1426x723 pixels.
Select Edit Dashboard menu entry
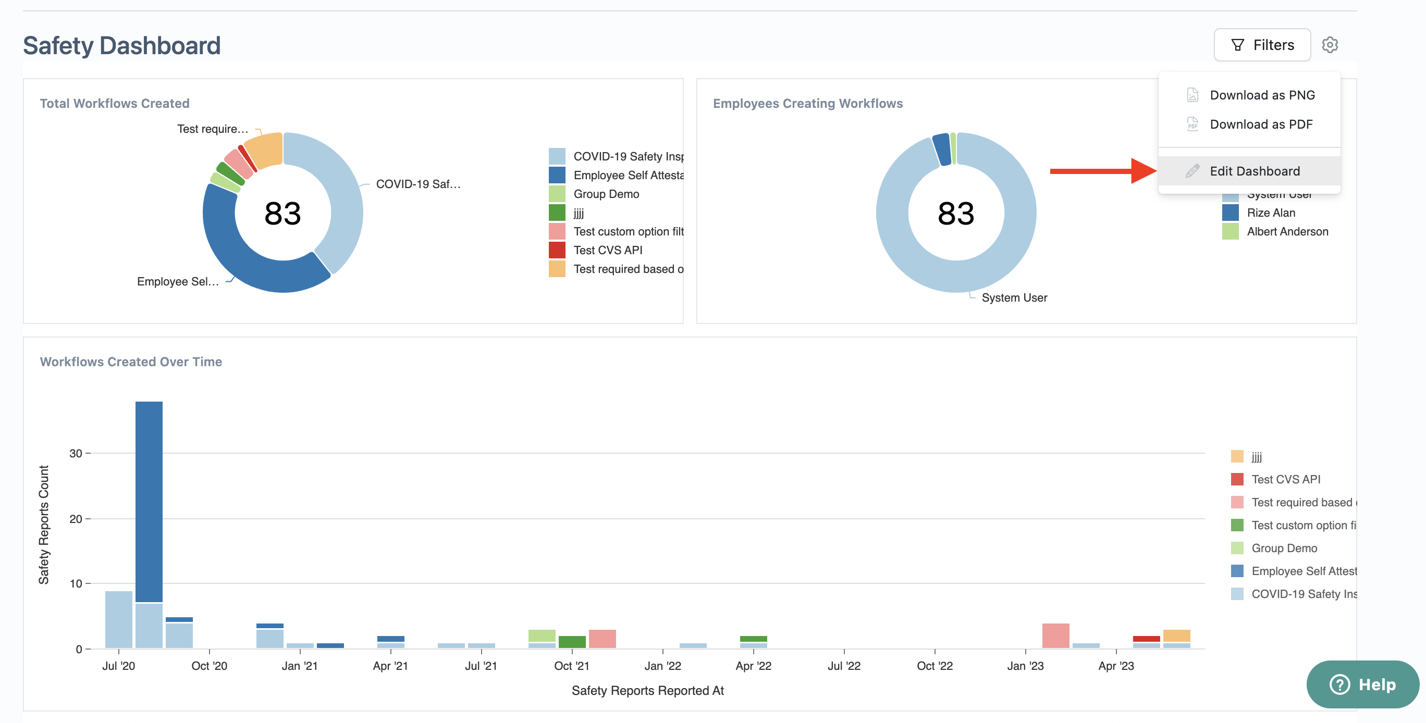click(1249, 171)
